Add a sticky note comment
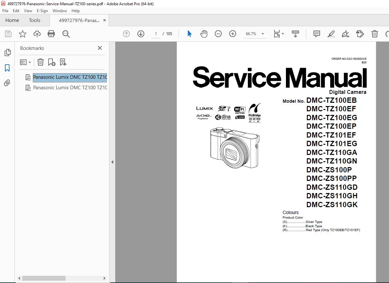This screenshot has height=283, width=389. [316, 34]
